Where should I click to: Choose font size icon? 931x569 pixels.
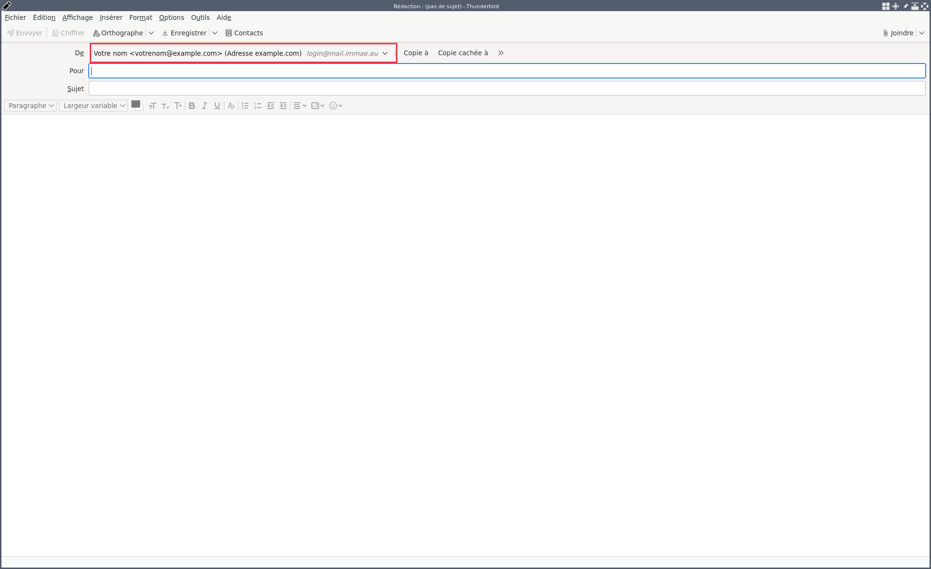[153, 106]
